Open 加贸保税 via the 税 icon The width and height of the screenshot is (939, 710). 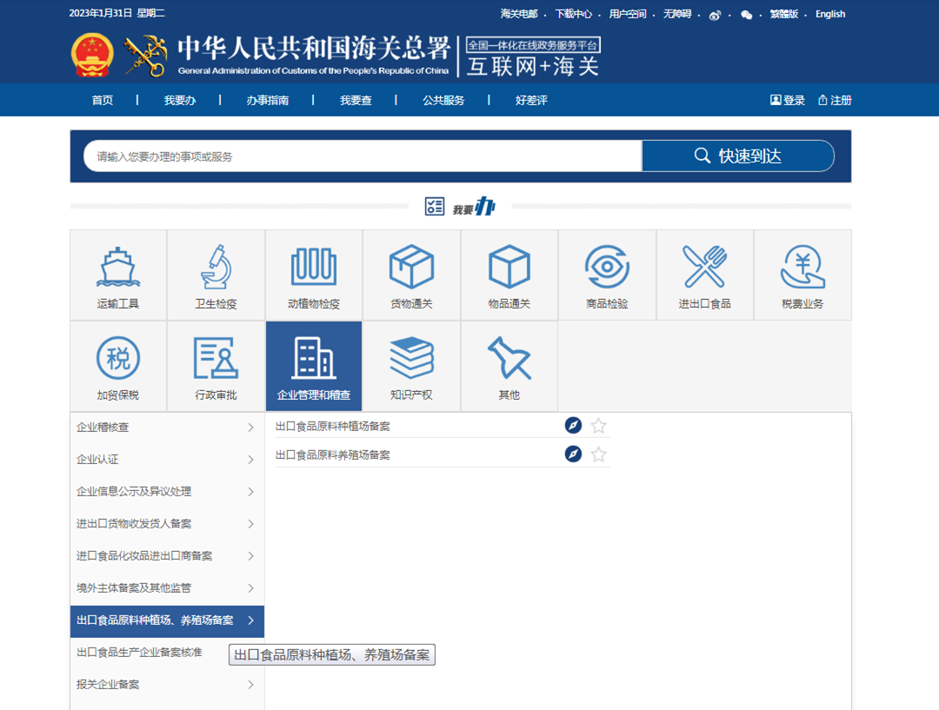tap(118, 356)
